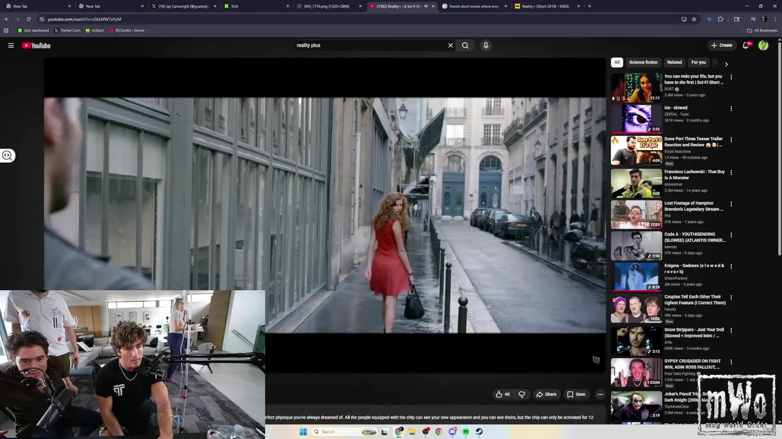This screenshot has height=439, width=782.
Task: Open options for Dune Part Three video
Action: (731, 140)
